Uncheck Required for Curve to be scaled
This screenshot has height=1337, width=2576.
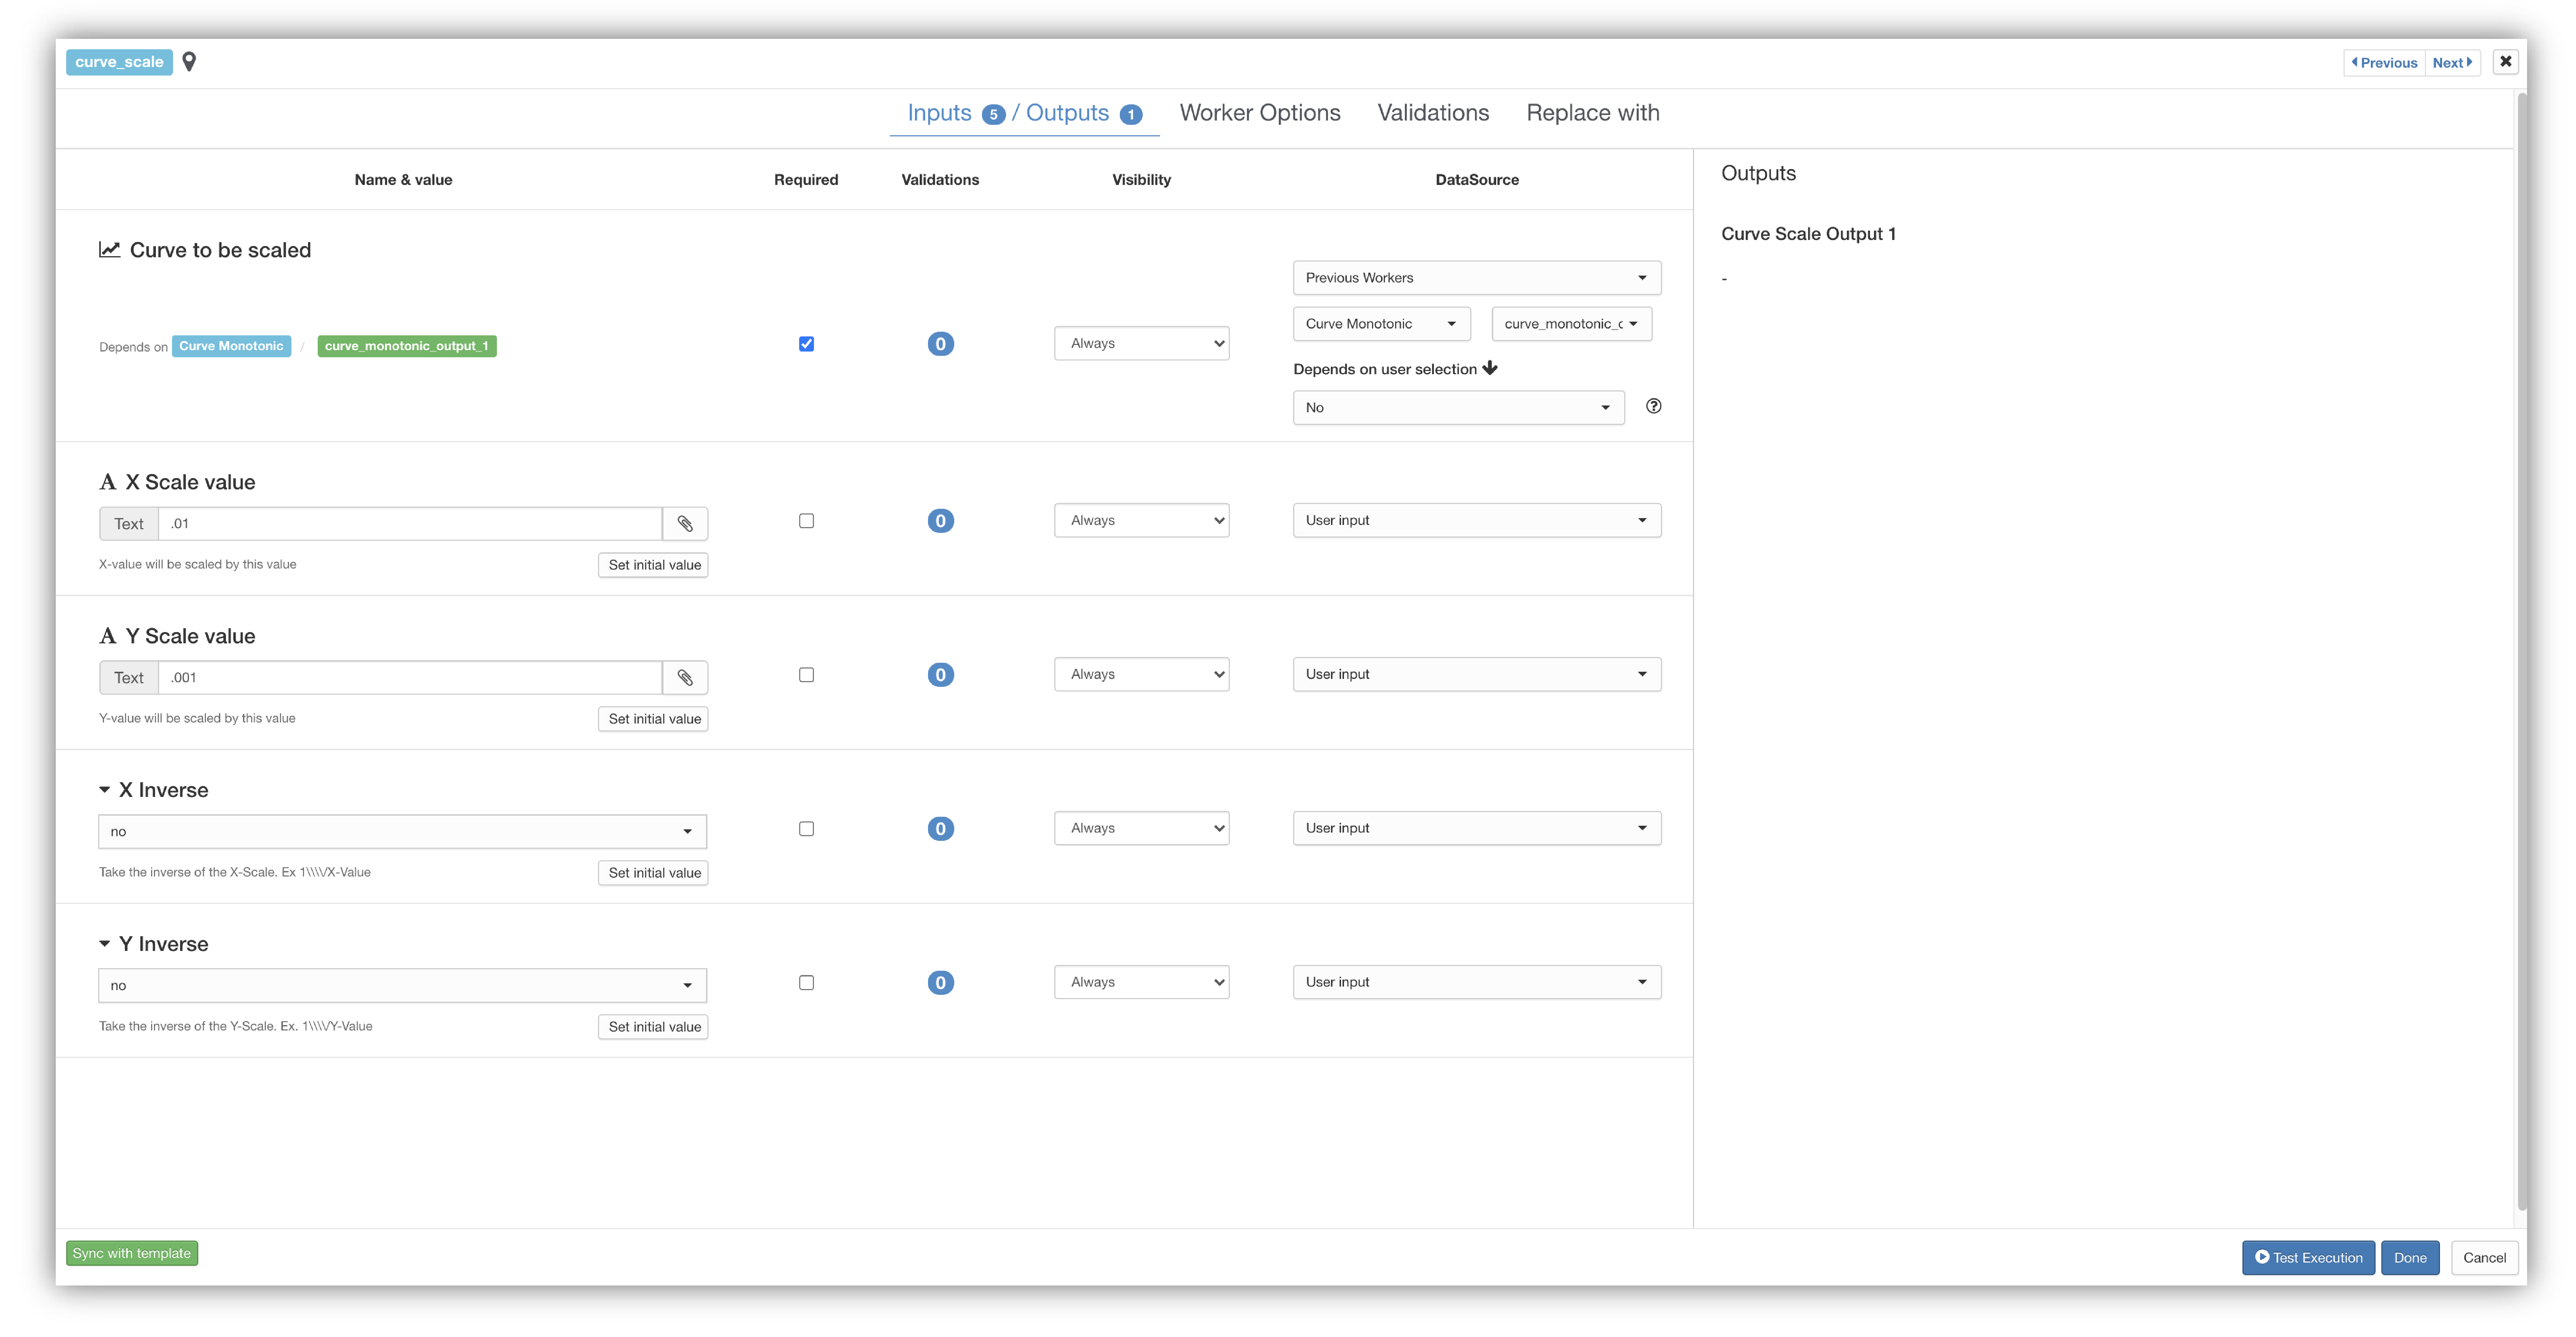click(806, 344)
